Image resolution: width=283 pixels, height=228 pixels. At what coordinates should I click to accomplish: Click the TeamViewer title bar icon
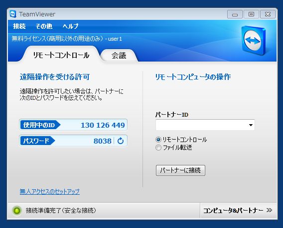(x=13, y=14)
